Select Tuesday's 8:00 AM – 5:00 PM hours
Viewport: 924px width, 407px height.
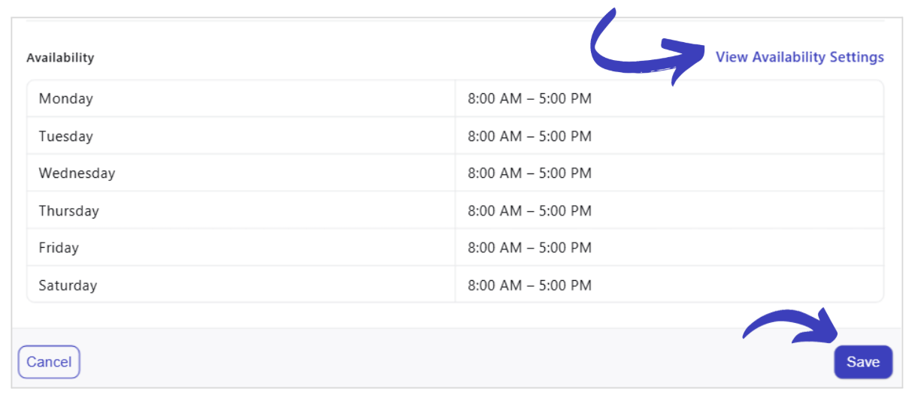pos(529,136)
